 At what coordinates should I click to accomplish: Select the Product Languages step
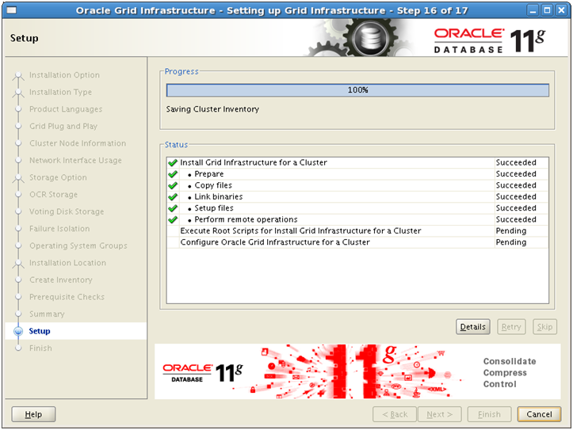click(66, 109)
